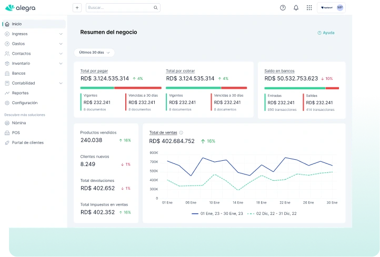
Task: Open Configuración settings
Action: click(x=24, y=103)
